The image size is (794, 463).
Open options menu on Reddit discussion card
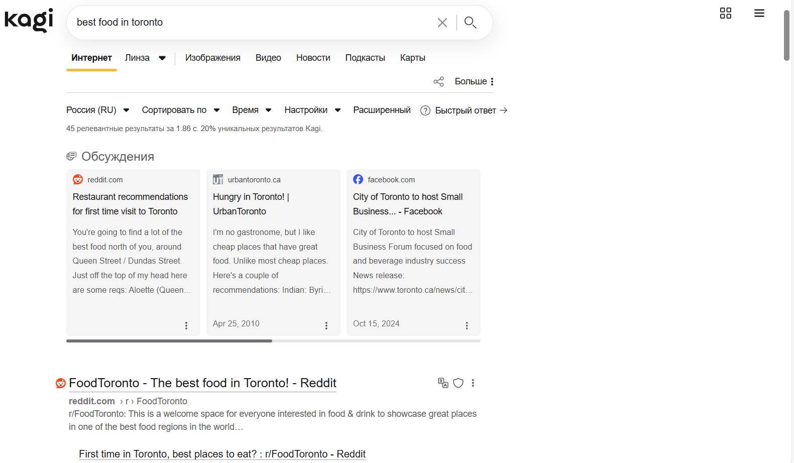(186, 325)
